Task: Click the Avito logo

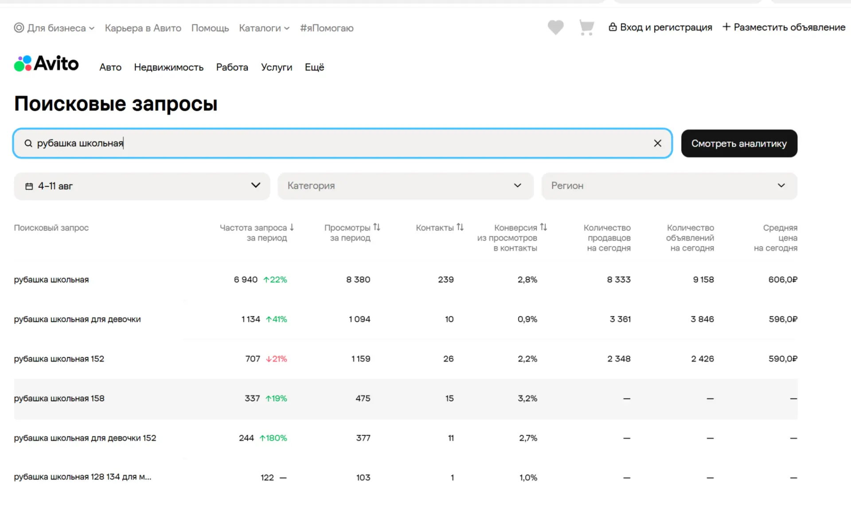Action: [x=47, y=63]
